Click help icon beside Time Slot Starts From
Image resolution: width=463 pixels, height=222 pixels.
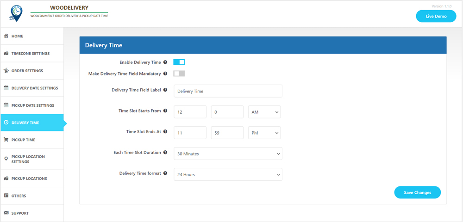[x=165, y=111]
